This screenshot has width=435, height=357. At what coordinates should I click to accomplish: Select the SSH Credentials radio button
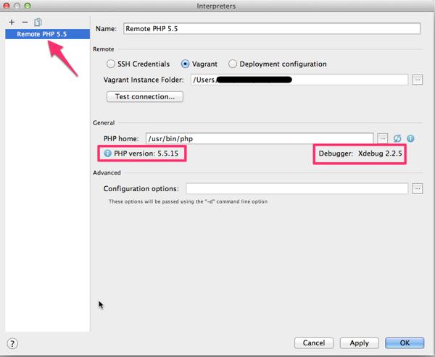coord(111,64)
